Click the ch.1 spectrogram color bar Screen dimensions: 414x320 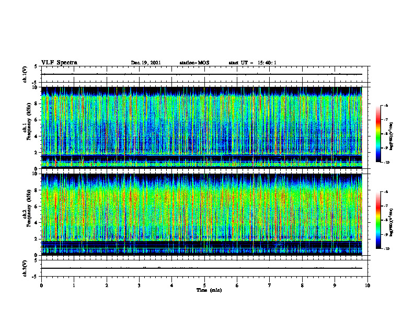[378, 134]
